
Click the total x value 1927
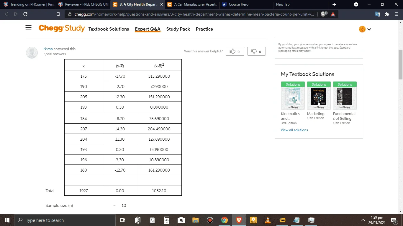coord(83,191)
